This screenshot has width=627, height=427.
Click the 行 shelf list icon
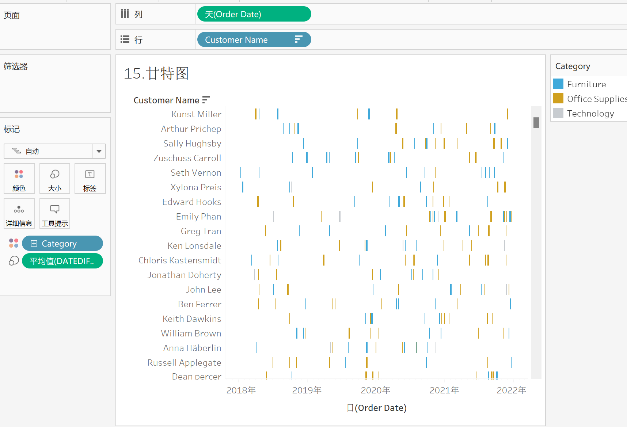[x=125, y=39]
